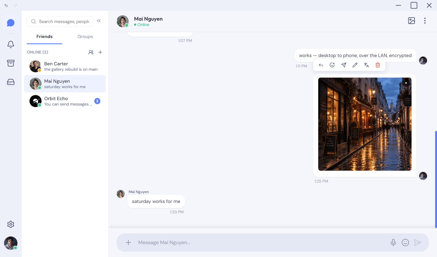Click the "saturday works for me" message bubble
Viewport: 437px width, 257px height.
click(x=156, y=202)
